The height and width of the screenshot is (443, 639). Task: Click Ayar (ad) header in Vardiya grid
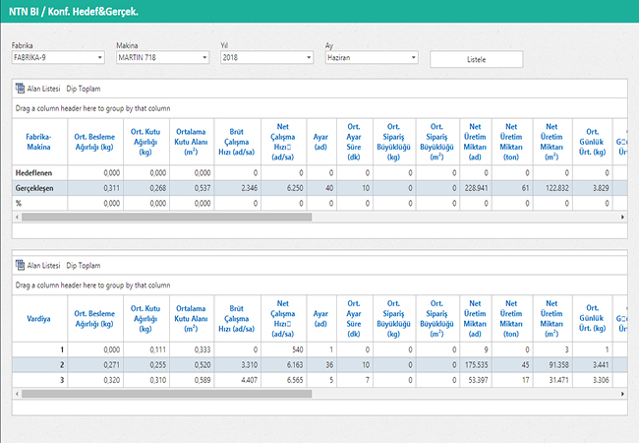click(319, 320)
